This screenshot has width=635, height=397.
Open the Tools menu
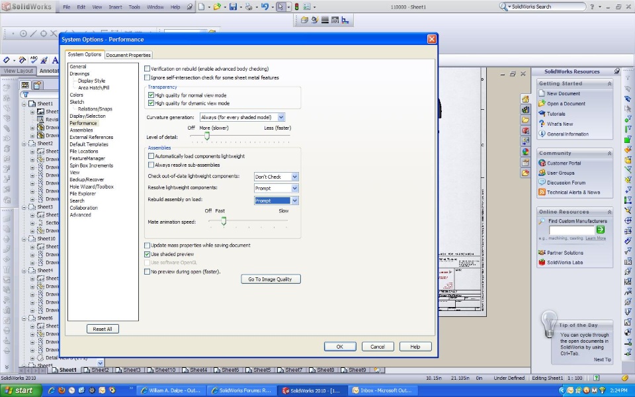pyautogui.click(x=134, y=7)
